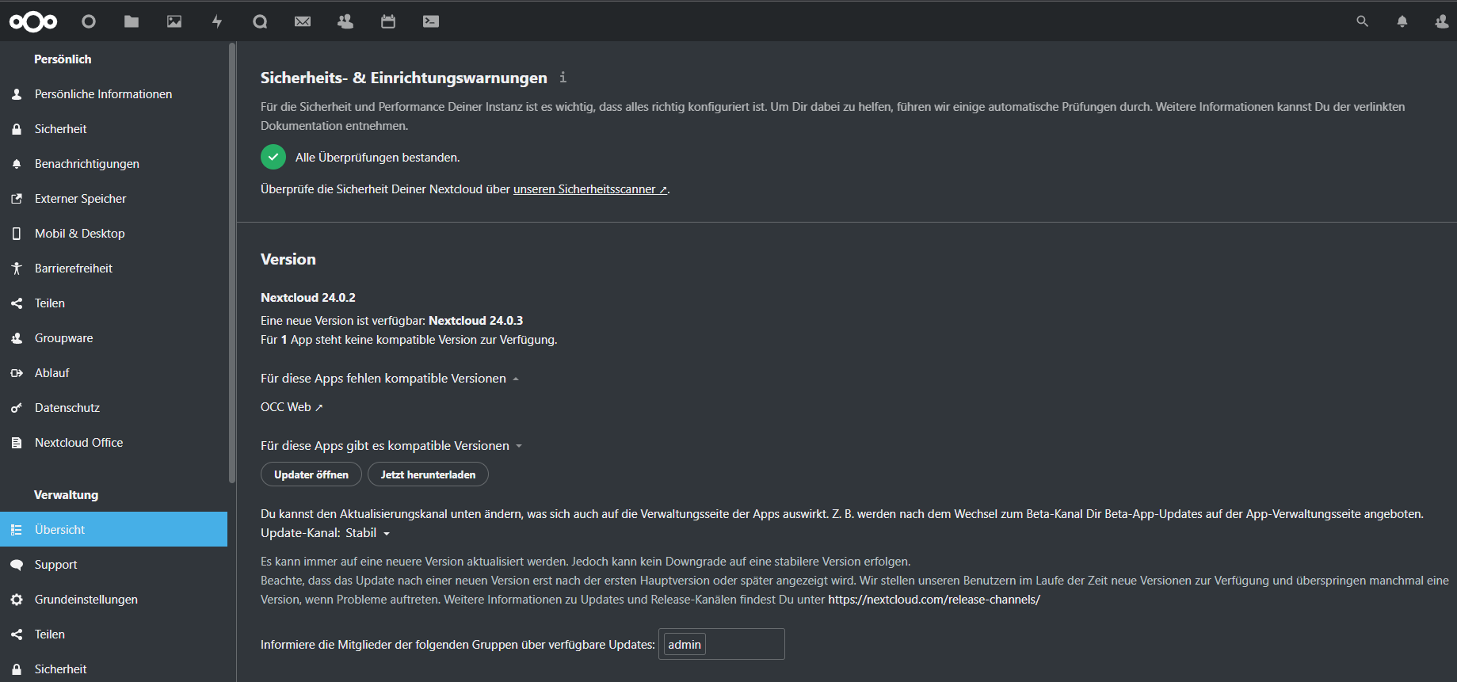
Task: Click the share icon beside personal Teilen
Action: [17, 303]
